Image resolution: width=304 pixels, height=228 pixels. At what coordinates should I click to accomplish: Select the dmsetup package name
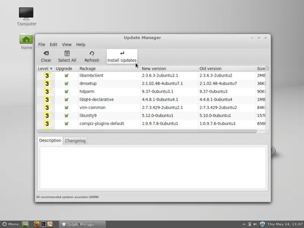pyautogui.click(x=88, y=83)
